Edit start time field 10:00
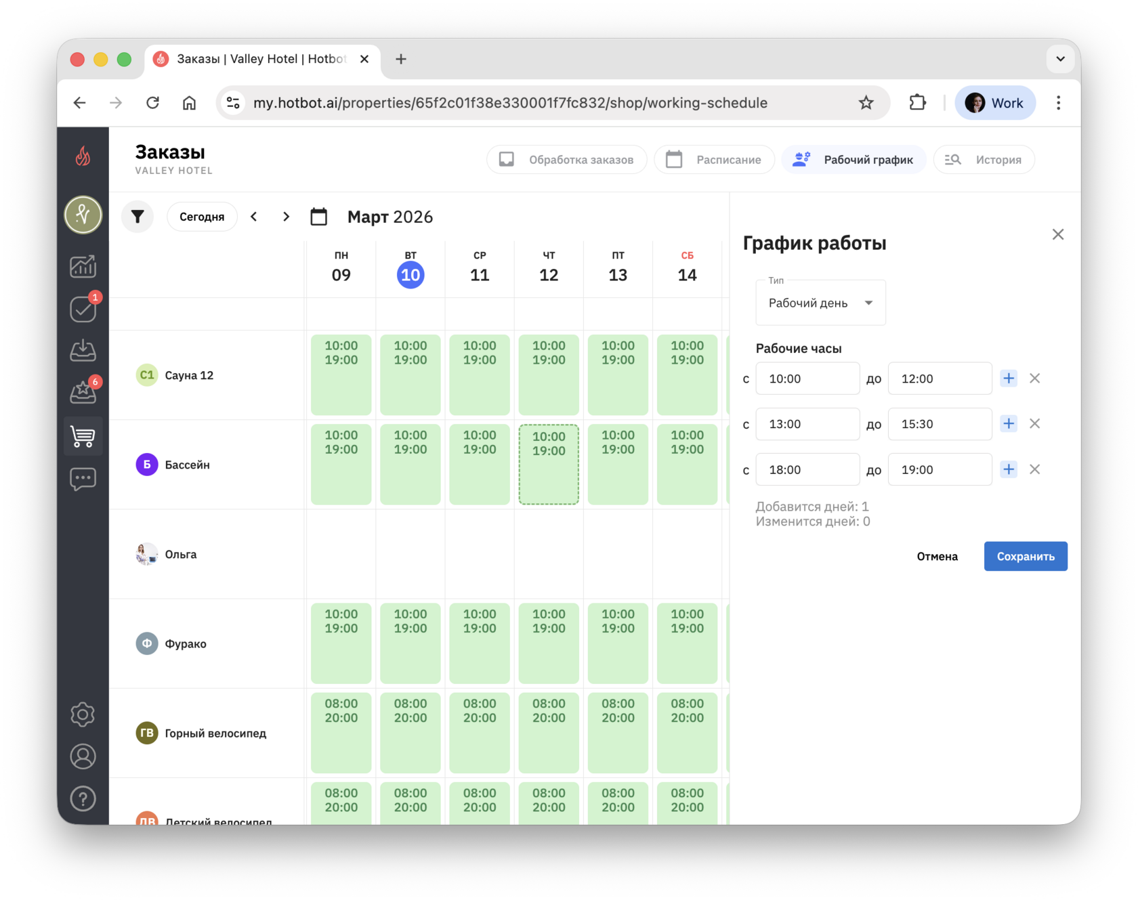Screen dimensions: 1138x900 pyautogui.click(x=807, y=379)
